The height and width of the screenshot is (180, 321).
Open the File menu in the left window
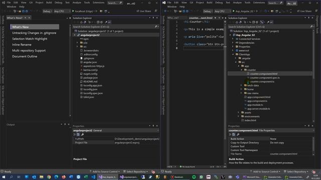[9, 2]
